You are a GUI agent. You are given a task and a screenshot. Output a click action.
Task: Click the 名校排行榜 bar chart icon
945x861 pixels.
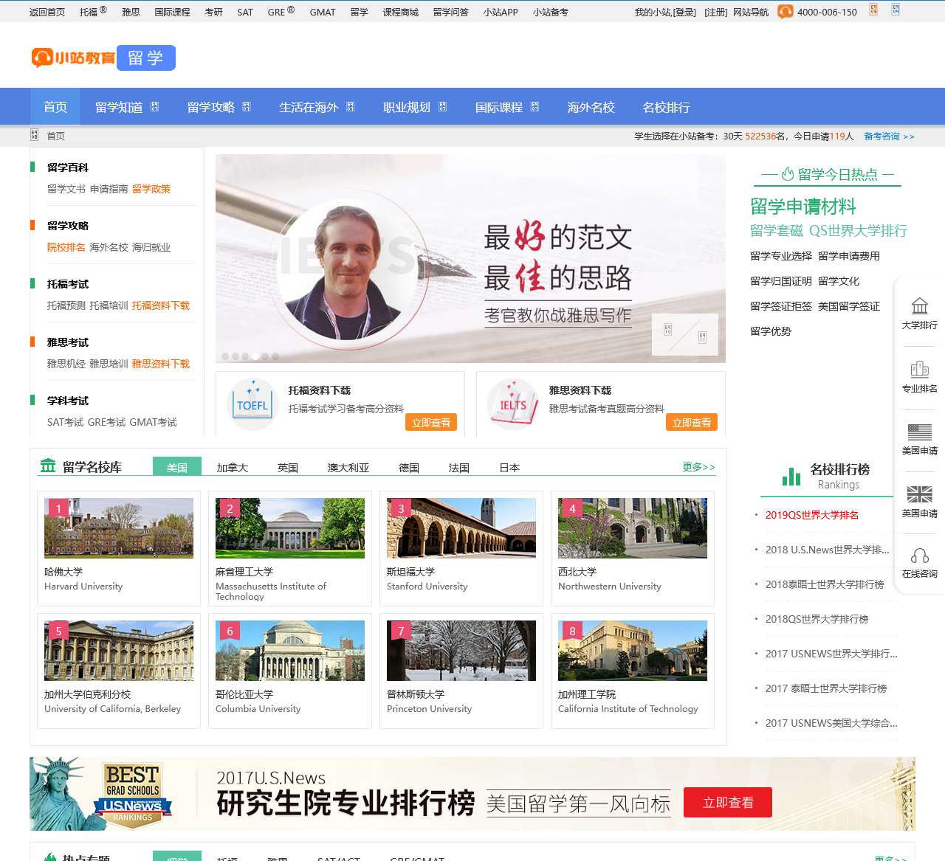pyautogui.click(x=791, y=477)
